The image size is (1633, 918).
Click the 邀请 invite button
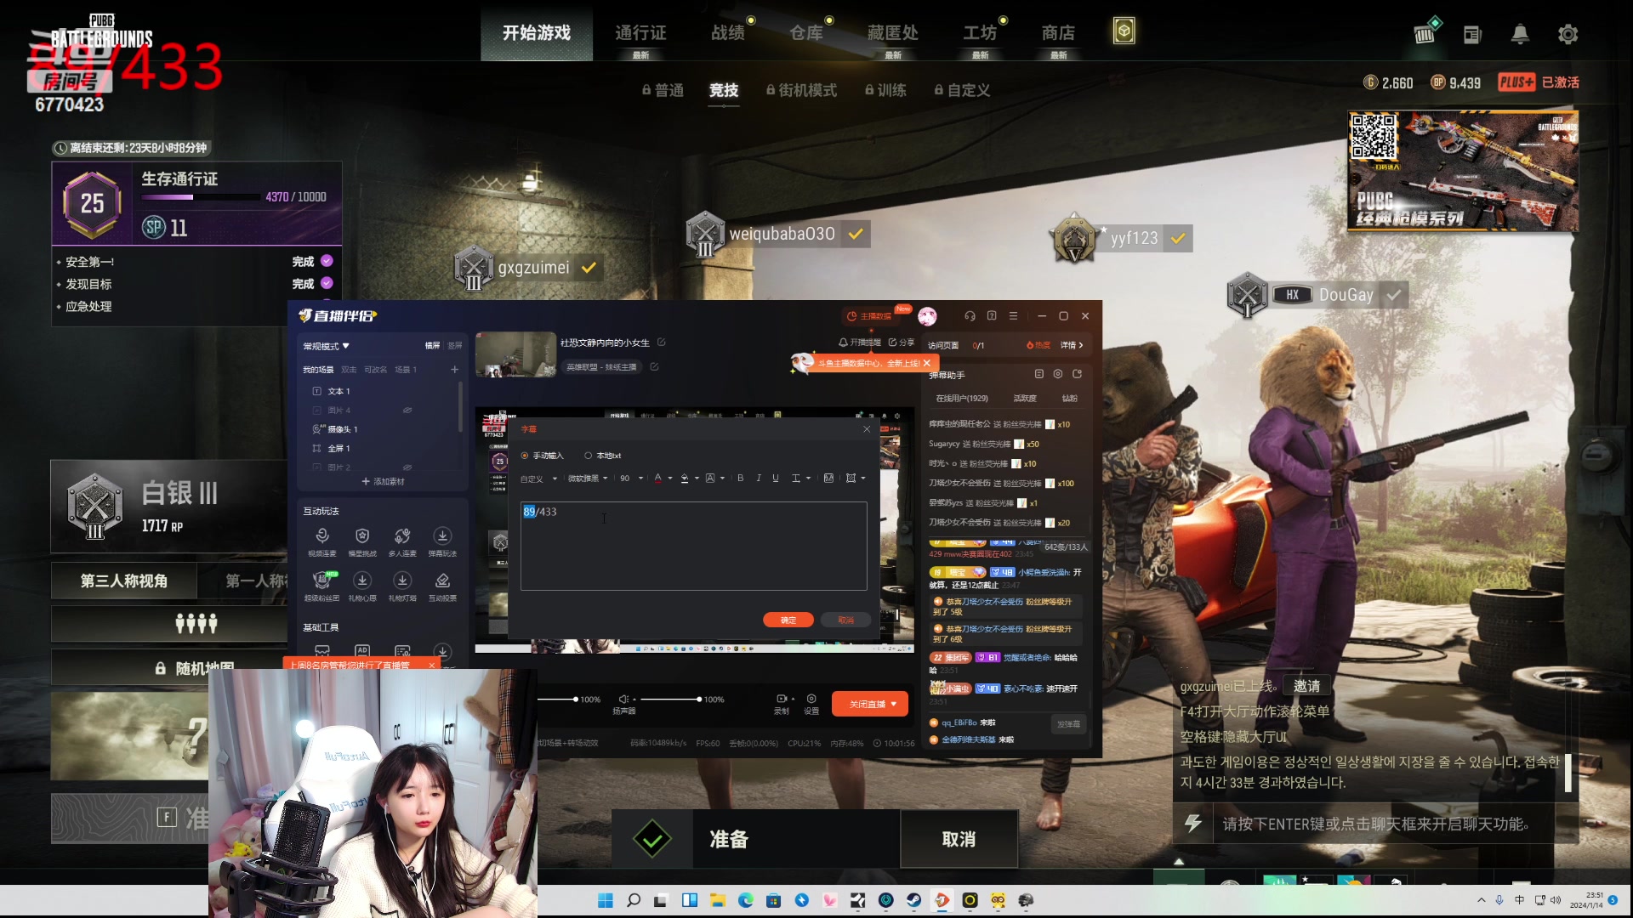coord(1306,686)
